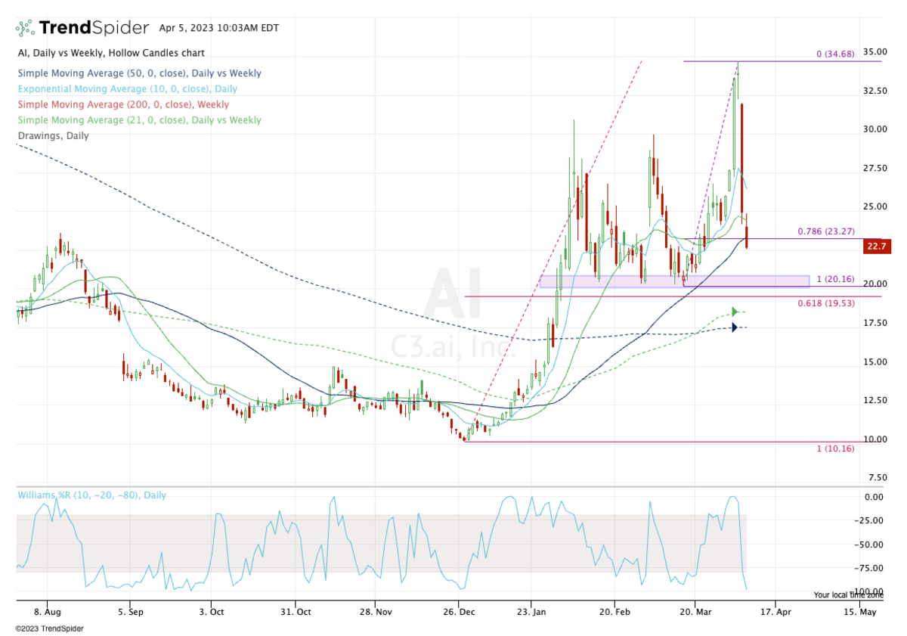
Task: Click the navy 50 SMA arrow marker
Action: coord(735,327)
